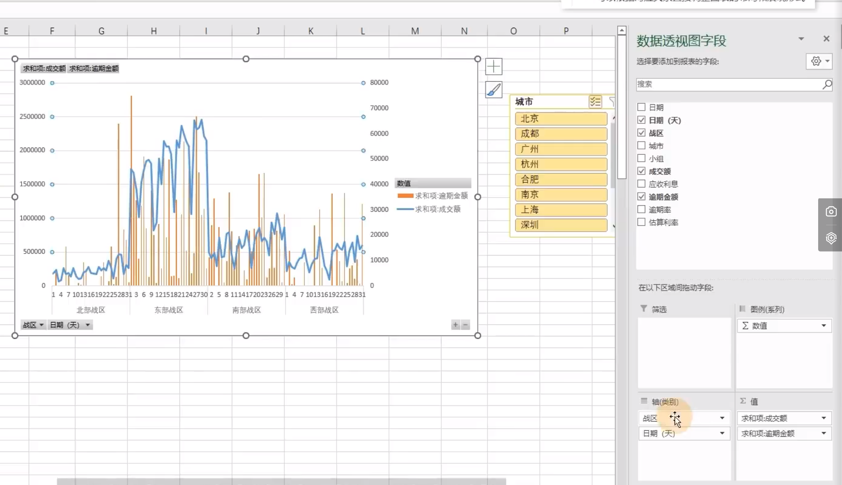Click the chart elements plus button
This screenshot has height=485, width=842.
pos(493,66)
